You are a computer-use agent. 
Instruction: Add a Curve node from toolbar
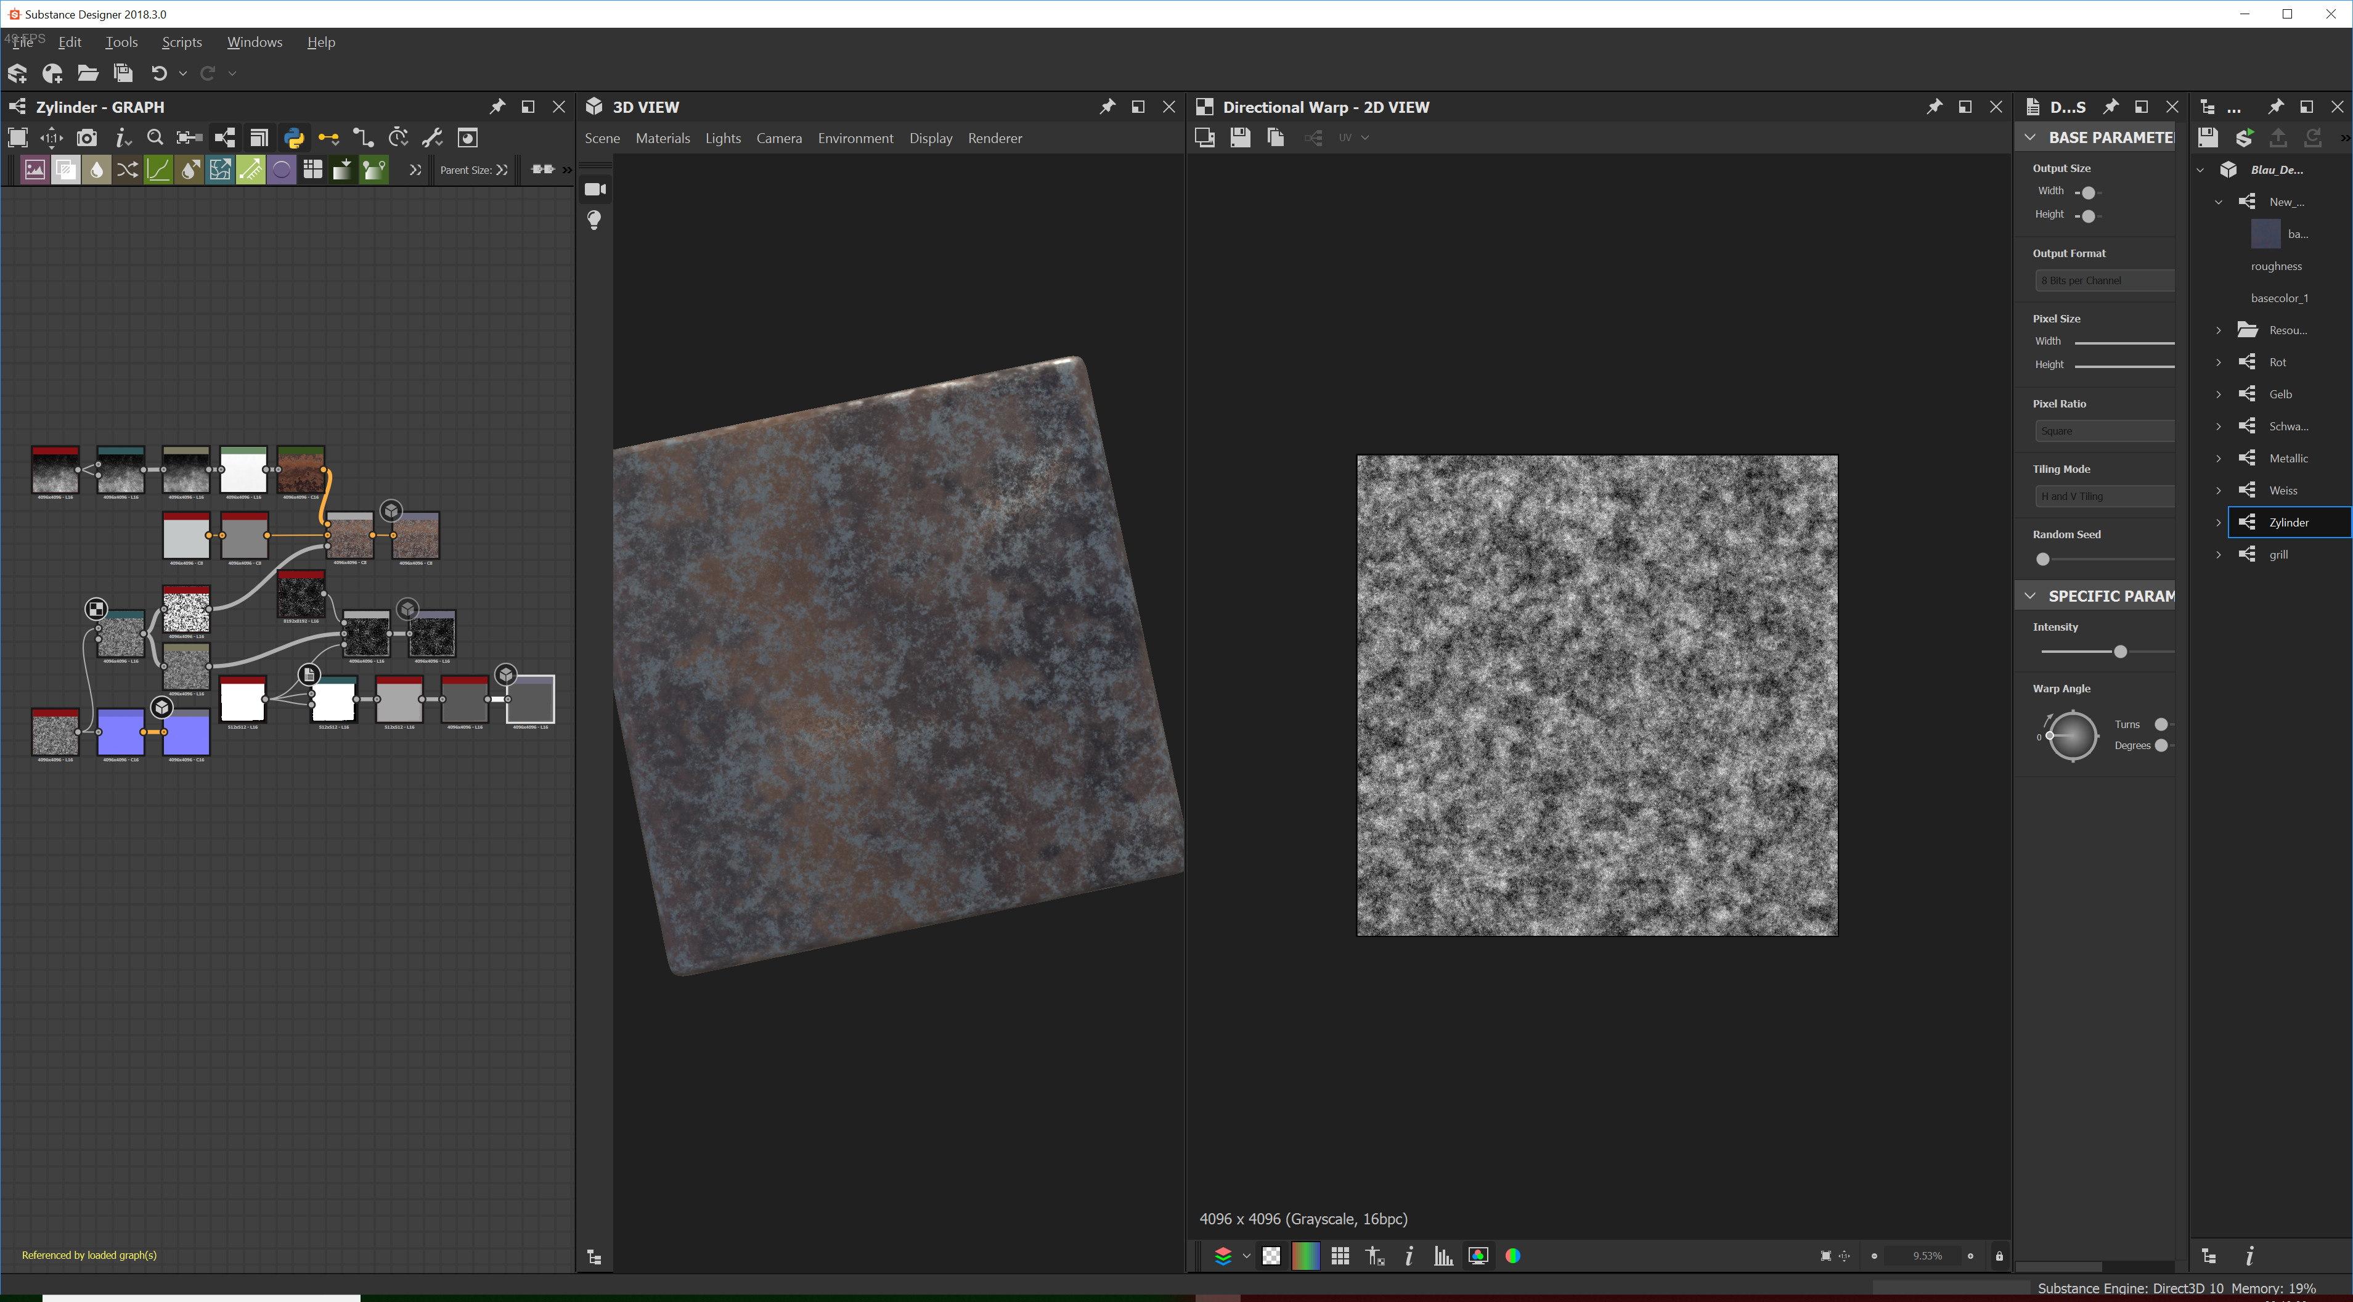click(158, 170)
